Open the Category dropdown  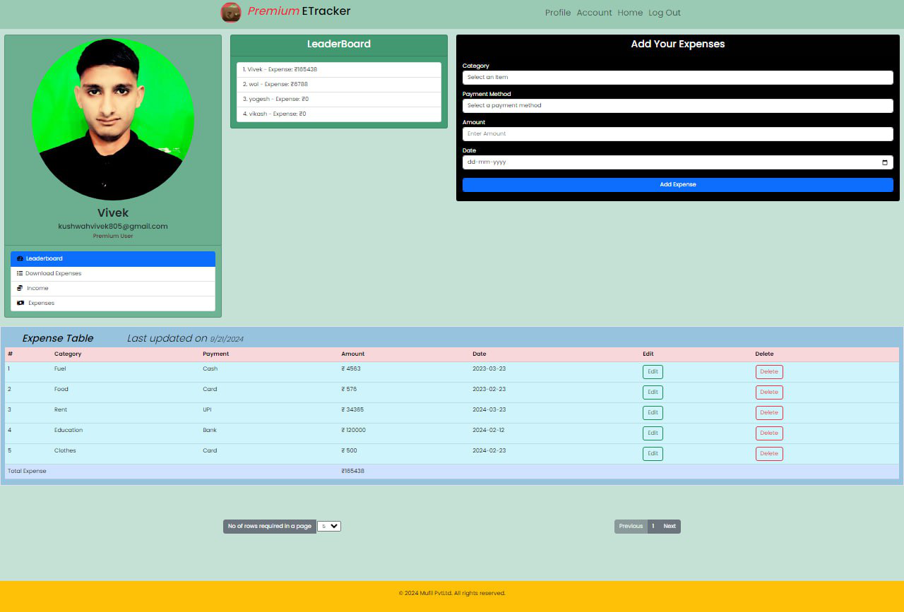(677, 77)
